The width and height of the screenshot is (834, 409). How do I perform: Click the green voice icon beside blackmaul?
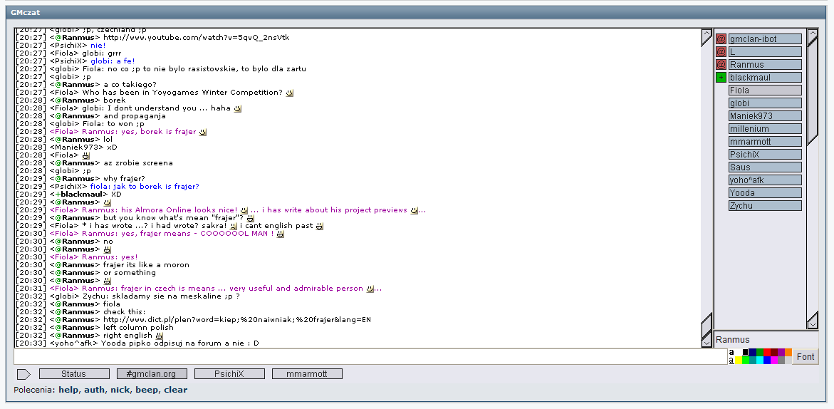pyautogui.click(x=721, y=78)
